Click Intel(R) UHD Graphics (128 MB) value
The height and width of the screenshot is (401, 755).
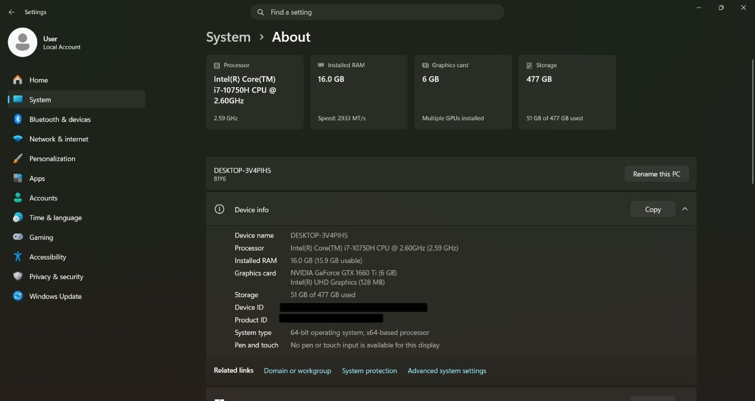click(x=337, y=282)
